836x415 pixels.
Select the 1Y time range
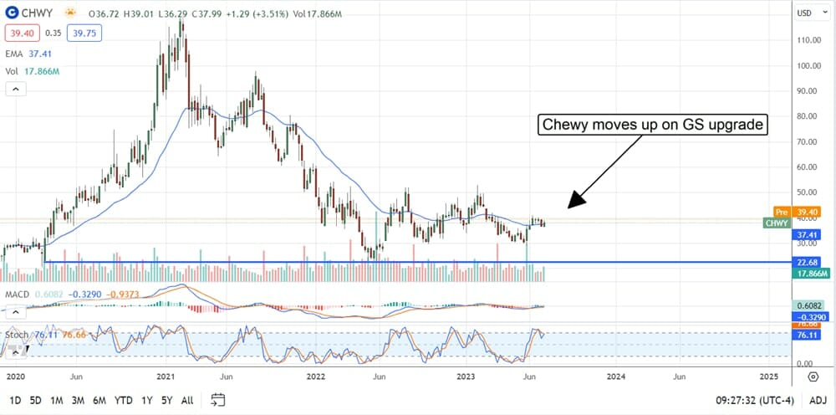[147, 400]
